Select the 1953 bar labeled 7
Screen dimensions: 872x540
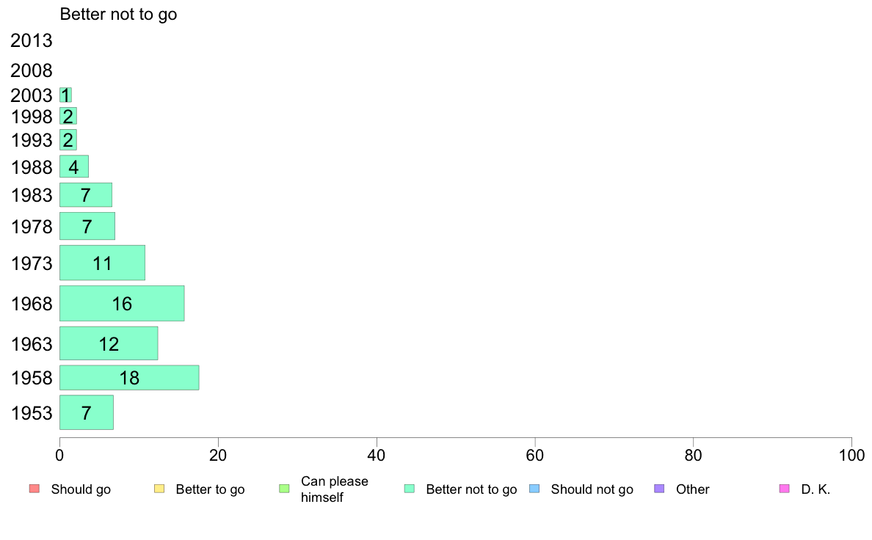click(86, 412)
